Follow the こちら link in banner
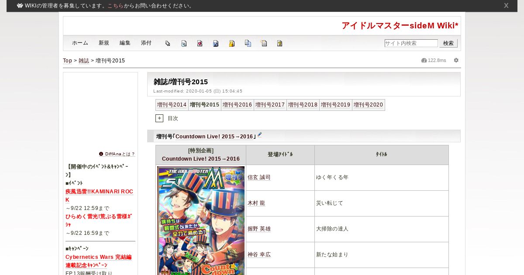The width and height of the screenshot is (524, 275). (x=116, y=6)
